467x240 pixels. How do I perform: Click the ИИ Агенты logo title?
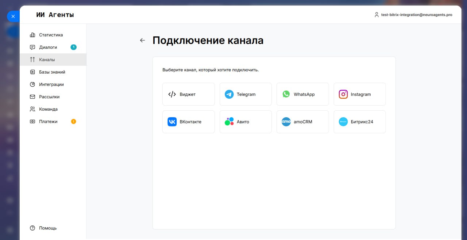coord(55,15)
